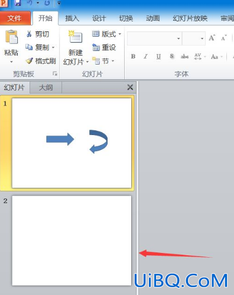Select the Format Painter brush
The width and height of the screenshot is (234, 295).
[x=41, y=61]
